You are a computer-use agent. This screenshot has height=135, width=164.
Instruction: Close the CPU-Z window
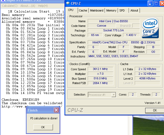162,3
